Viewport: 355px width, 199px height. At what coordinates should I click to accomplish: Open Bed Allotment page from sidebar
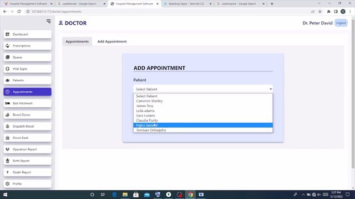tap(27, 103)
